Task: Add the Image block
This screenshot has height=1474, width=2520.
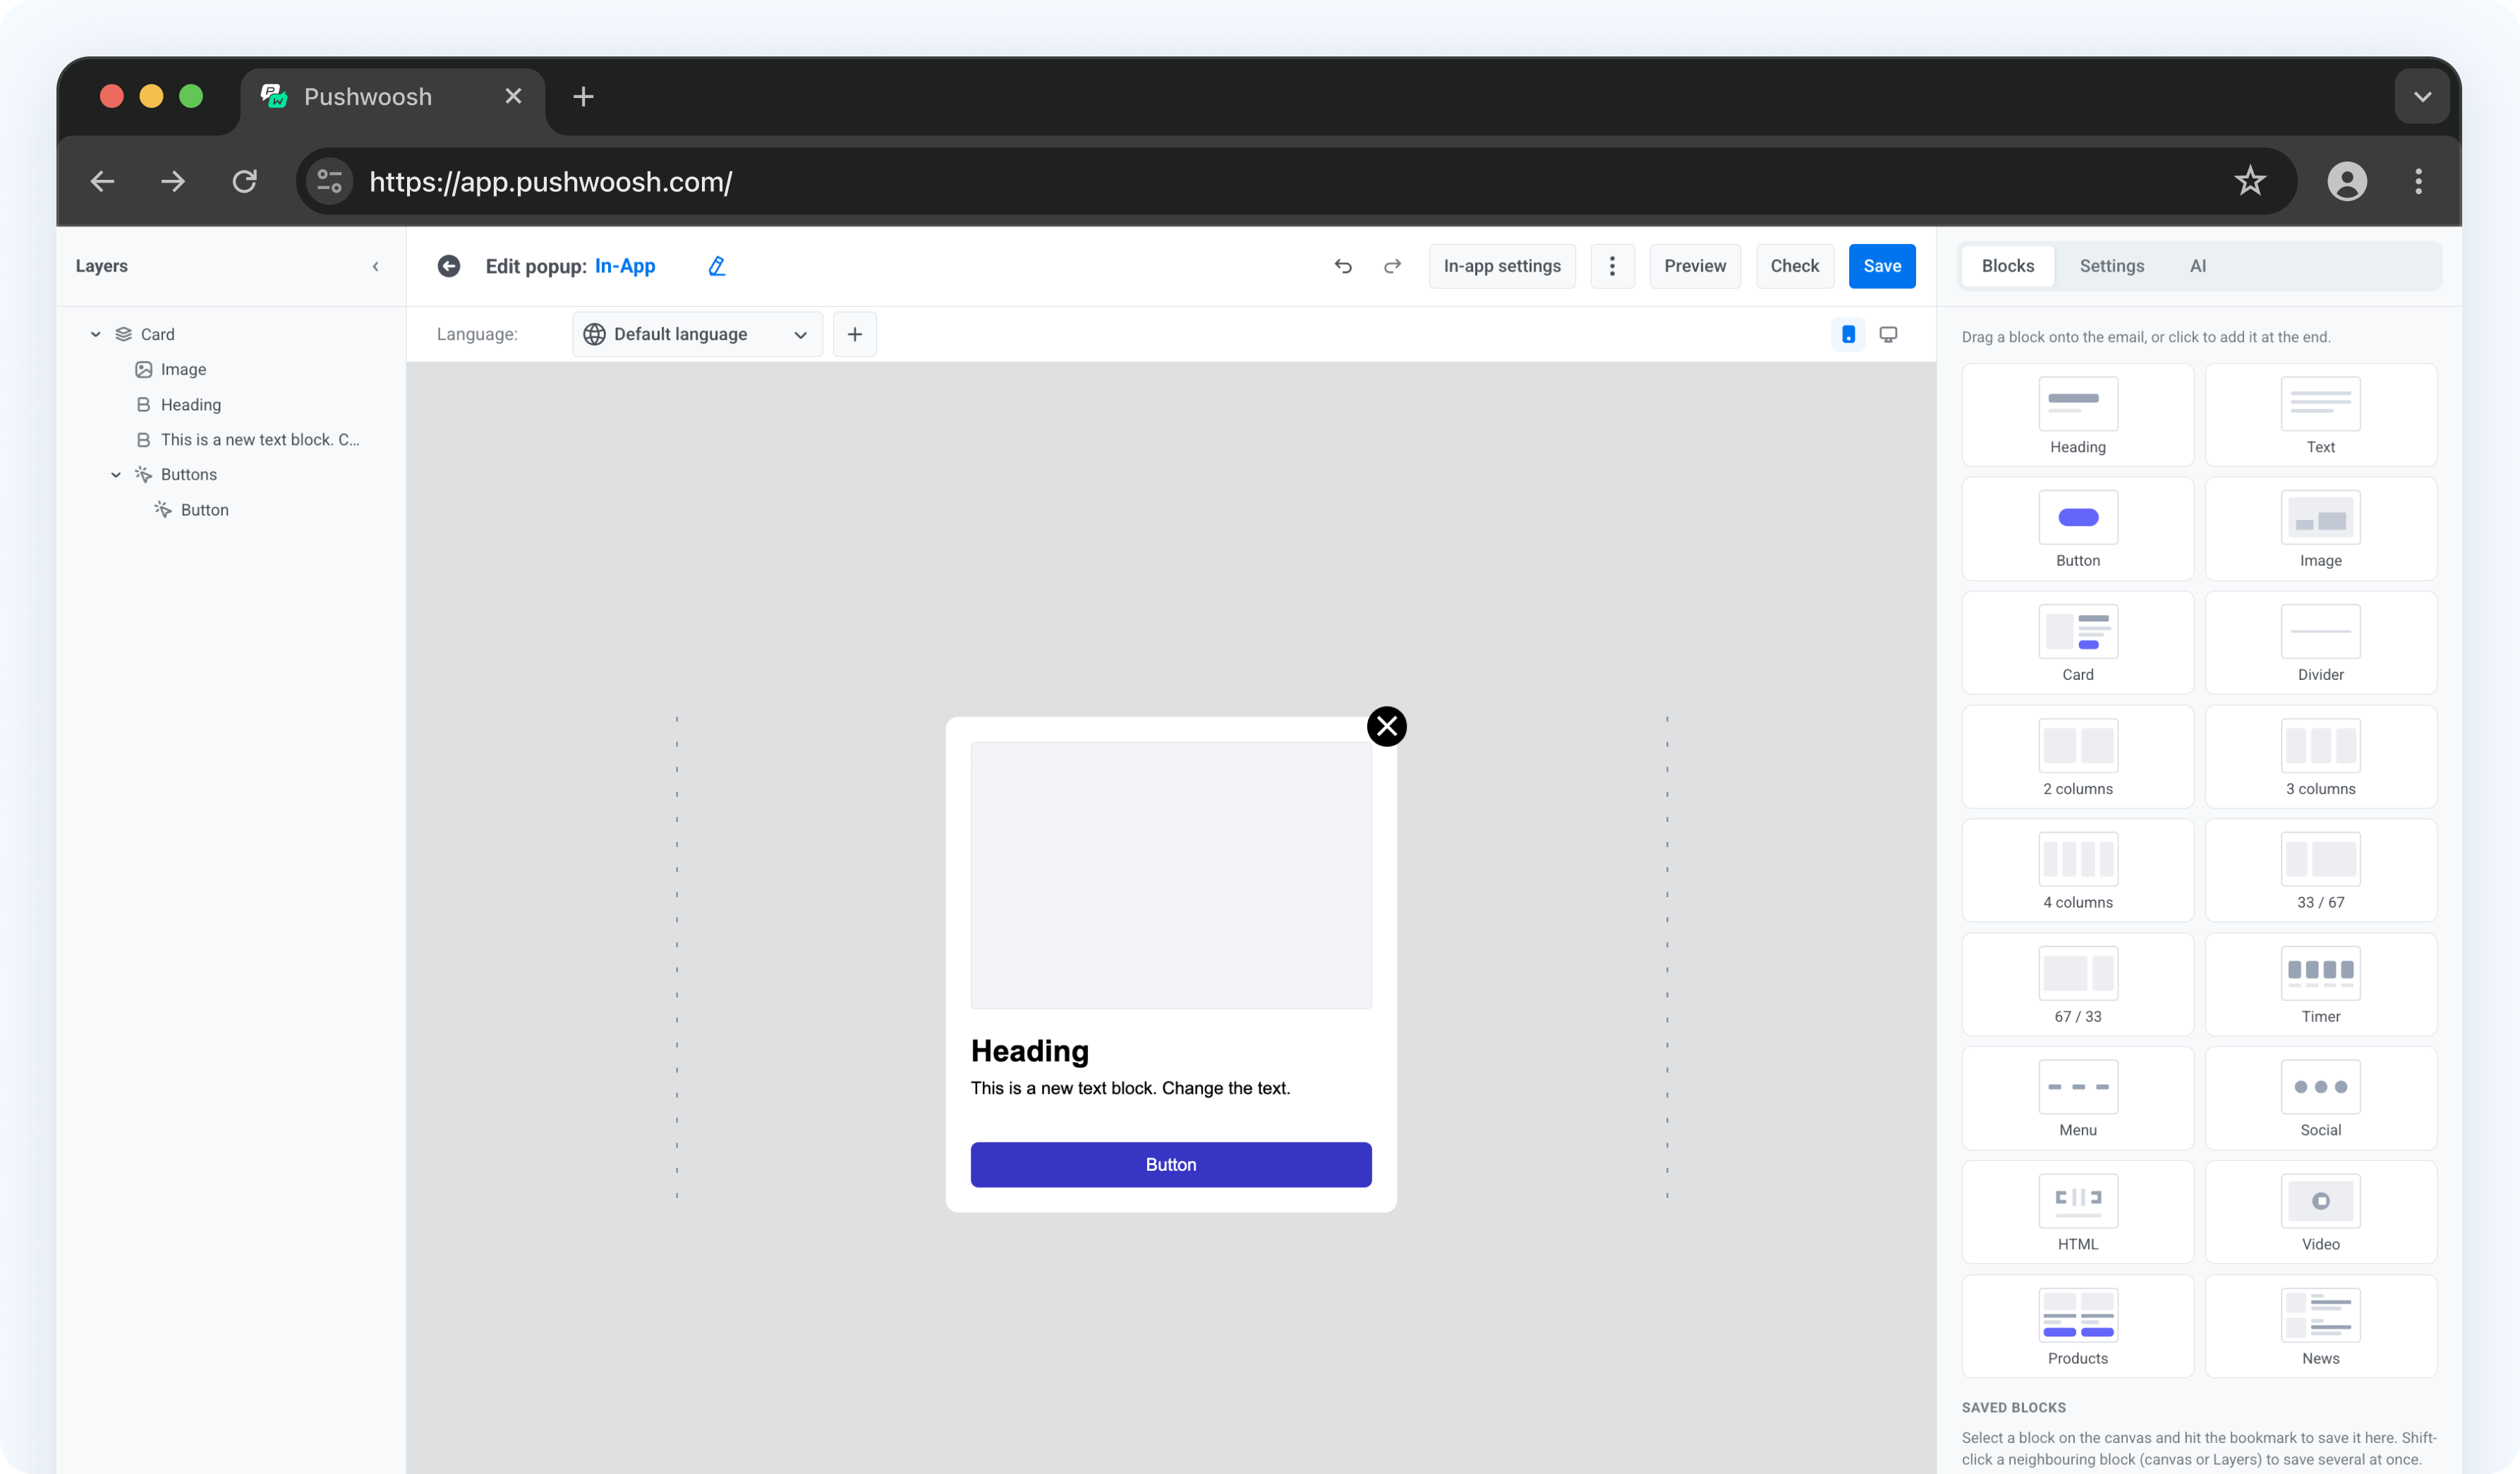Action: 2320,529
